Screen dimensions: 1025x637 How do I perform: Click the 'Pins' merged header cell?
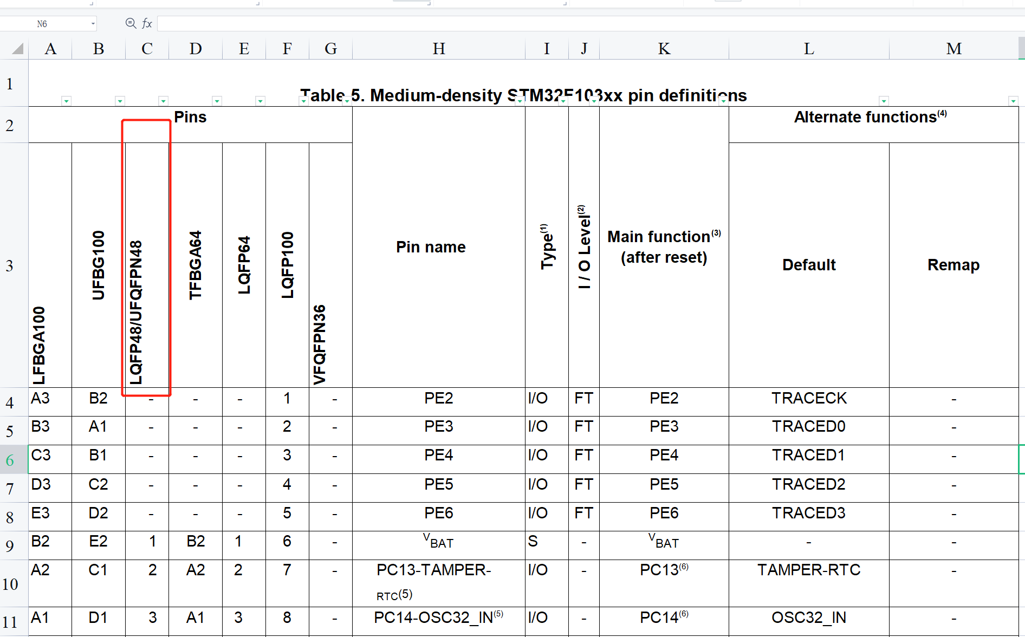coord(190,125)
